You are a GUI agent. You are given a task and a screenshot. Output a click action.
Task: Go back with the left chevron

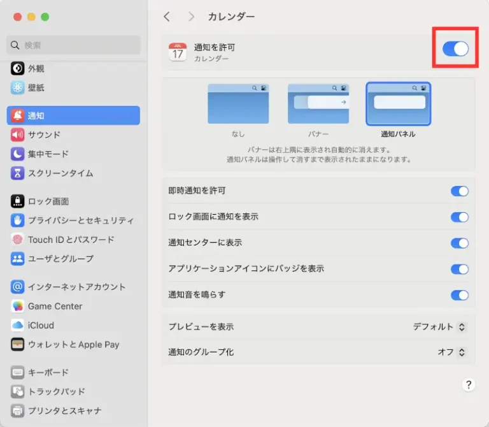click(167, 17)
